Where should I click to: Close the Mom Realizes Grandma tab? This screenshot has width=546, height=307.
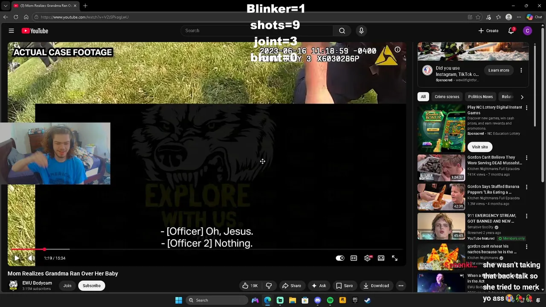(x=75, y=6)
